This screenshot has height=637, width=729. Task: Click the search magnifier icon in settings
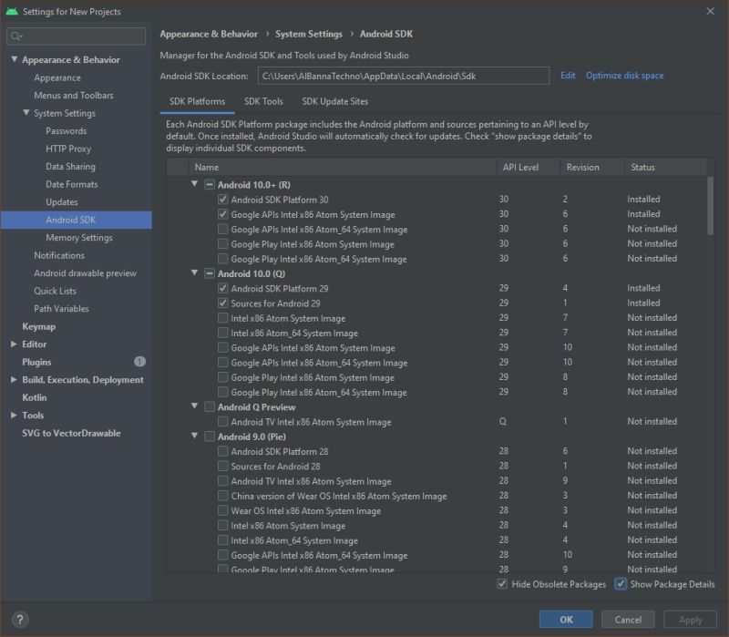pos(15,36)
